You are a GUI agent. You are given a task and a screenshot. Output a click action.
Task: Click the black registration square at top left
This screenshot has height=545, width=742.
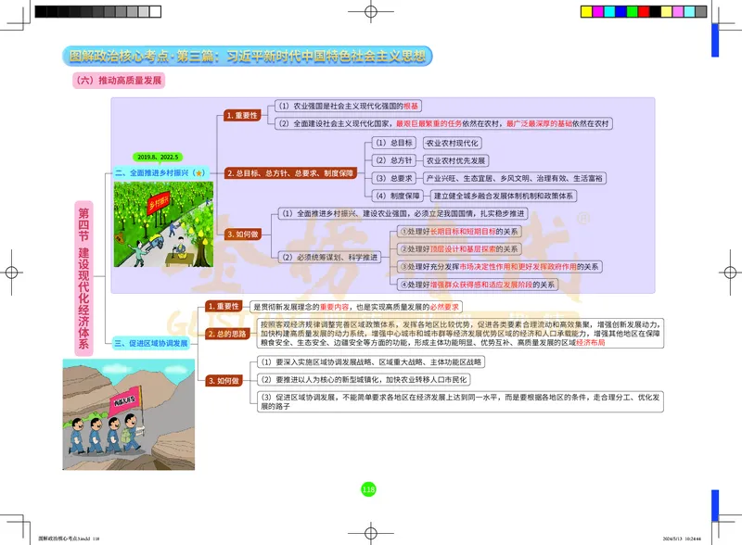click(42, 11)
